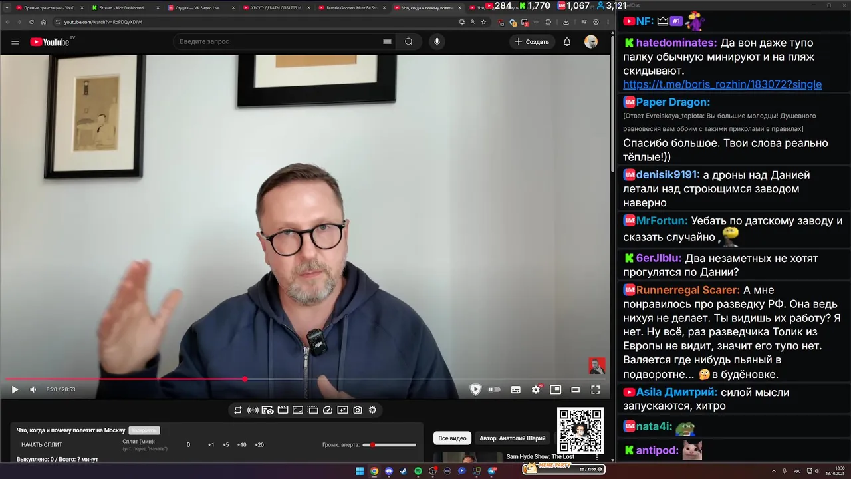Open Steam from the taskbar
Image resolution: width=851 pixels, height=479 pixels.
click(404, 471)
